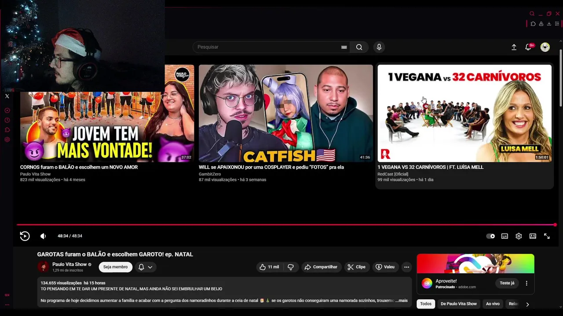Screen dimensions: 563x316
Task: Dislike the video with thumbs-down
Action: pos(290,267)
